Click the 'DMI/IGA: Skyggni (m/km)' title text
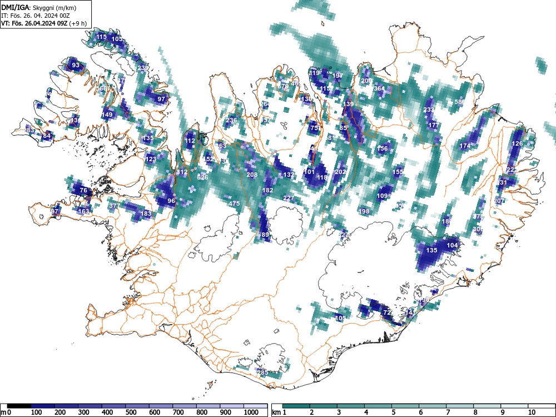The image size is (556, 417). click(x=39, y=7)
